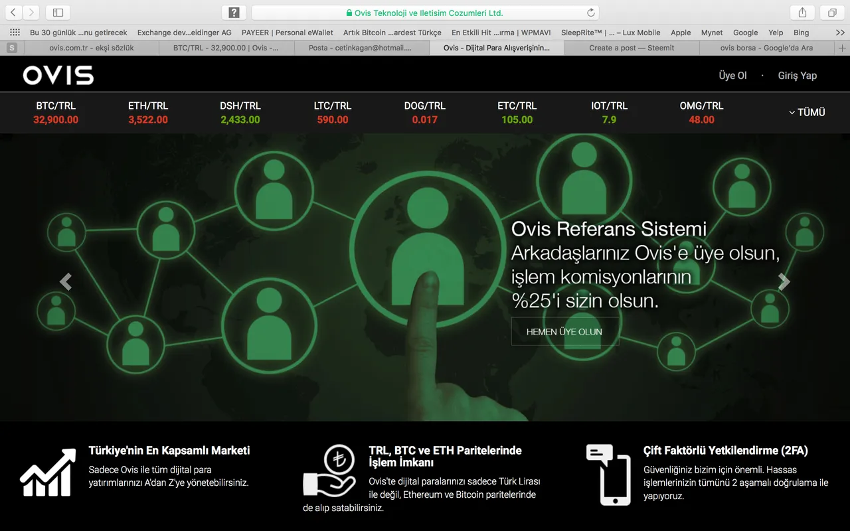Screen dimensions: 850x531
Task: Open the DOG/TRL market pair
Action: tap(425, 113)
